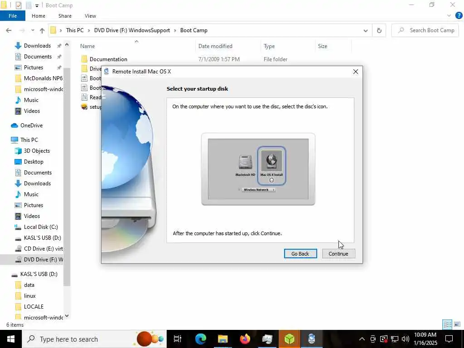This screenshot has height=348, width=464.
Task: Click DVD Drive (F:) WindowsSupport breadcrumb
Action: (132, 30)
